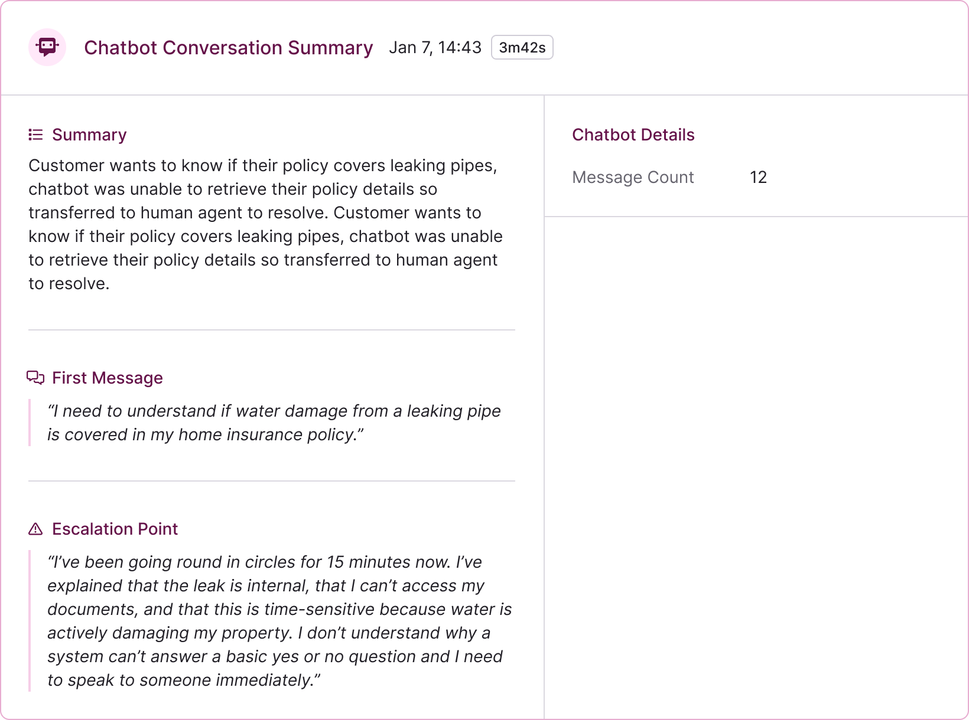Viewport: 969px width, 720px height.
Task: Click the message count value 12
Action: point(758,178)
